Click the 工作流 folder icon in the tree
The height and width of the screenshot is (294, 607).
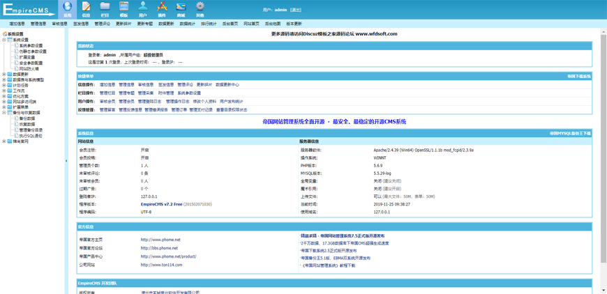(x=9, y=91)
